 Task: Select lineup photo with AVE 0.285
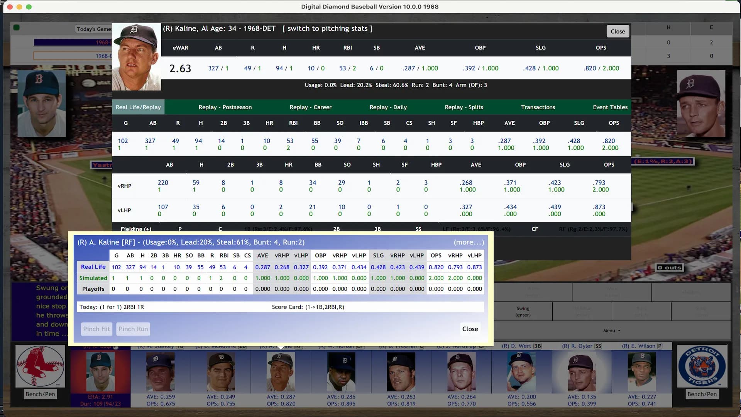tap(341, 372)
